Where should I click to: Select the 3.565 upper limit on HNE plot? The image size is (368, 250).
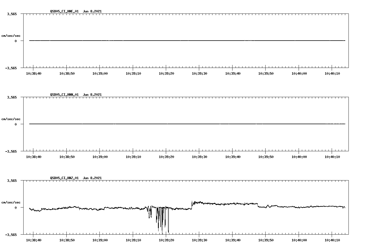coord(12,14)
